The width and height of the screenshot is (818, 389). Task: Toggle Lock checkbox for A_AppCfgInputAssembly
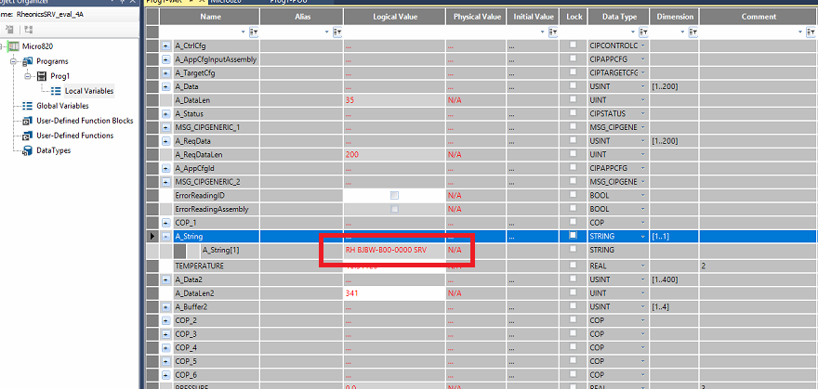[573, 58]
